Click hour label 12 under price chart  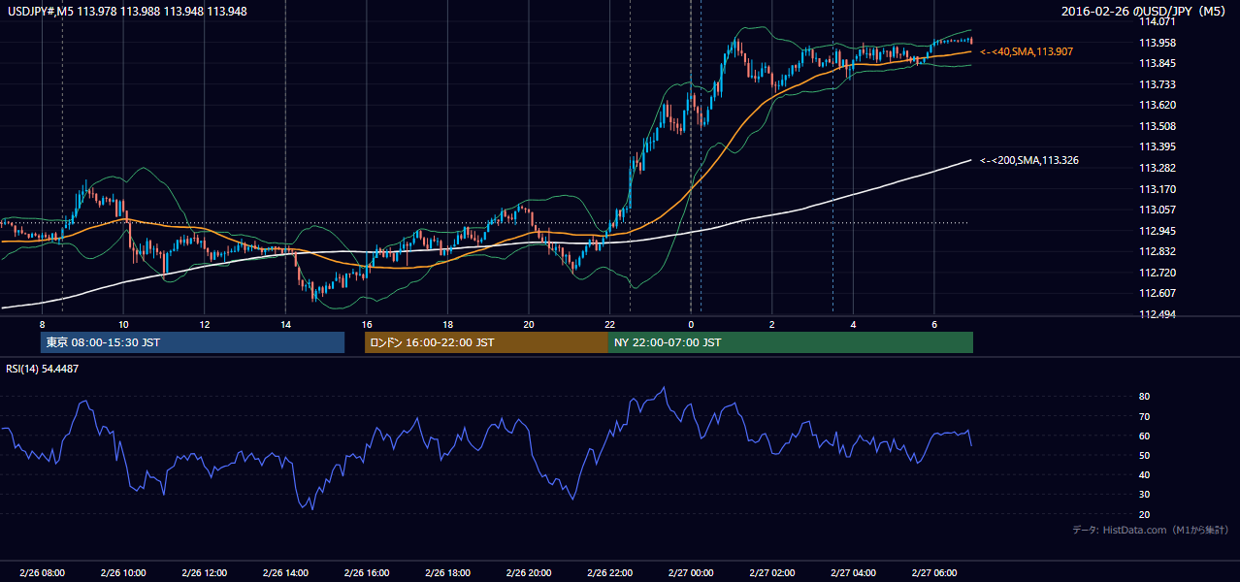tap(204, 324)
